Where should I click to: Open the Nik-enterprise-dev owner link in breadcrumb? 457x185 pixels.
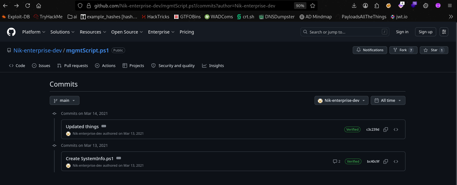[x=38, y=50]
